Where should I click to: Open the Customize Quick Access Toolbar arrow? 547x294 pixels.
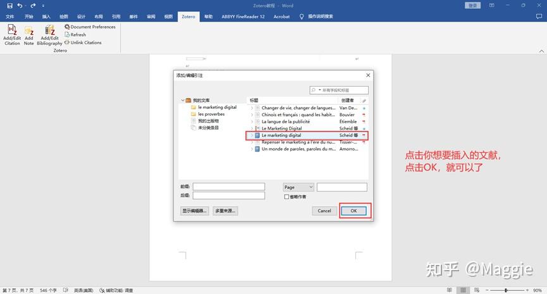coord(43,6)
